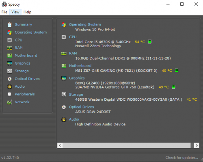
Task: Select the Network card icon in sidebar
Action: (9, 102)
